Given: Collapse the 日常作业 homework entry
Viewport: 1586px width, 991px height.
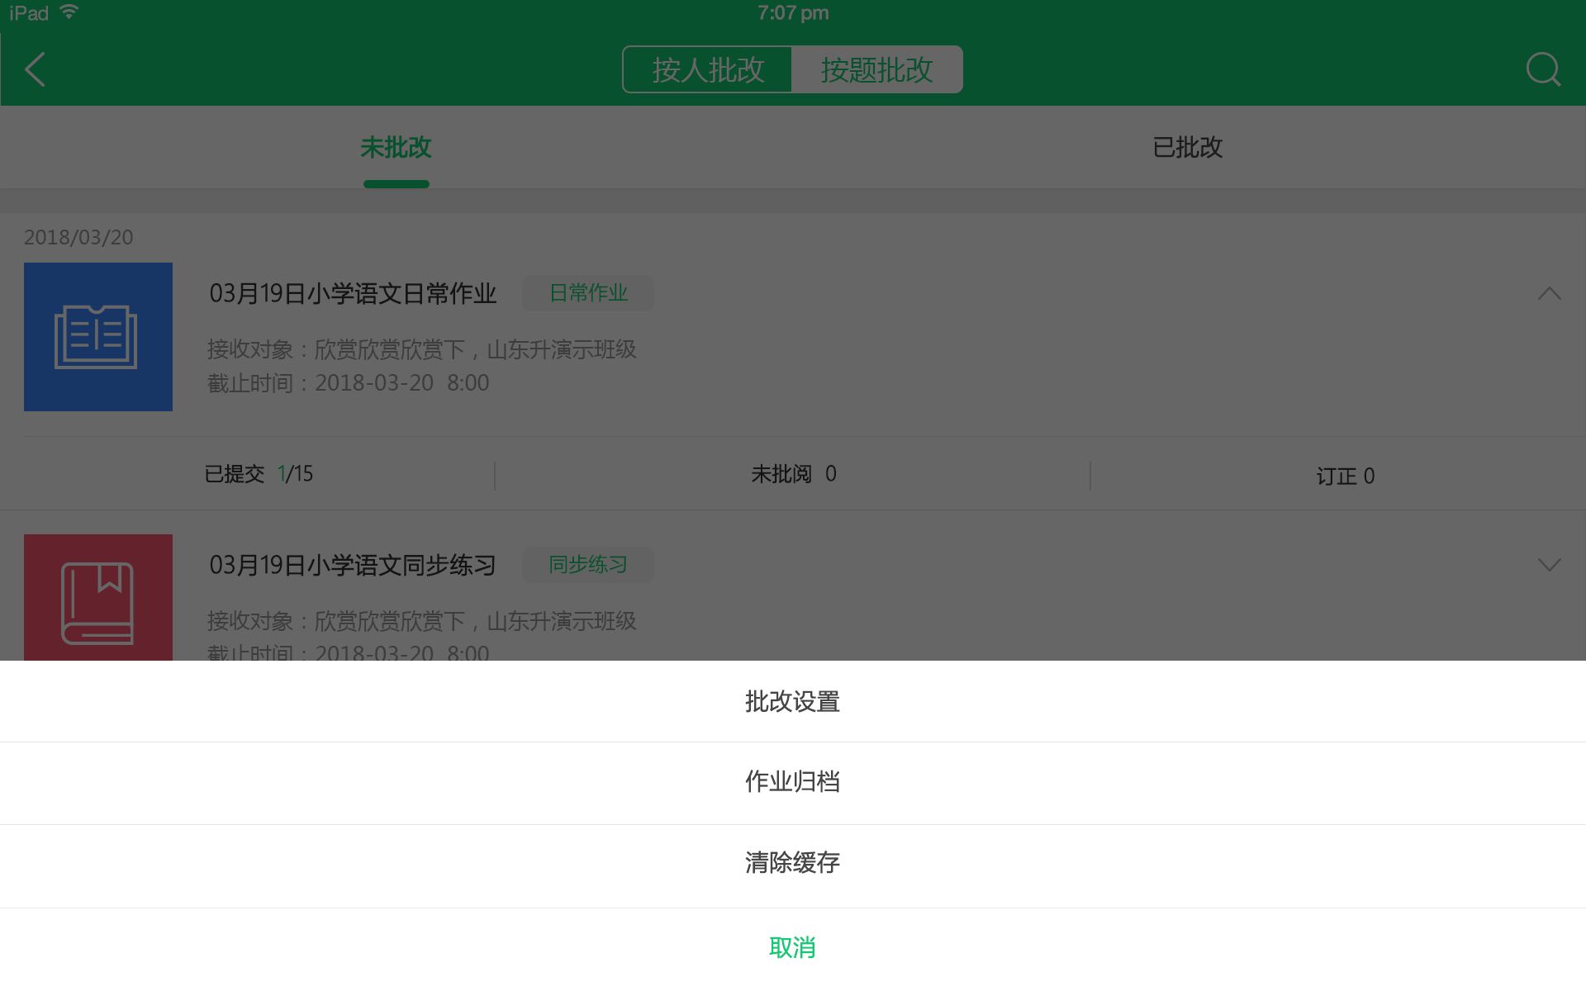Looking at the screenshot, I should click(x=1550, y=293).
